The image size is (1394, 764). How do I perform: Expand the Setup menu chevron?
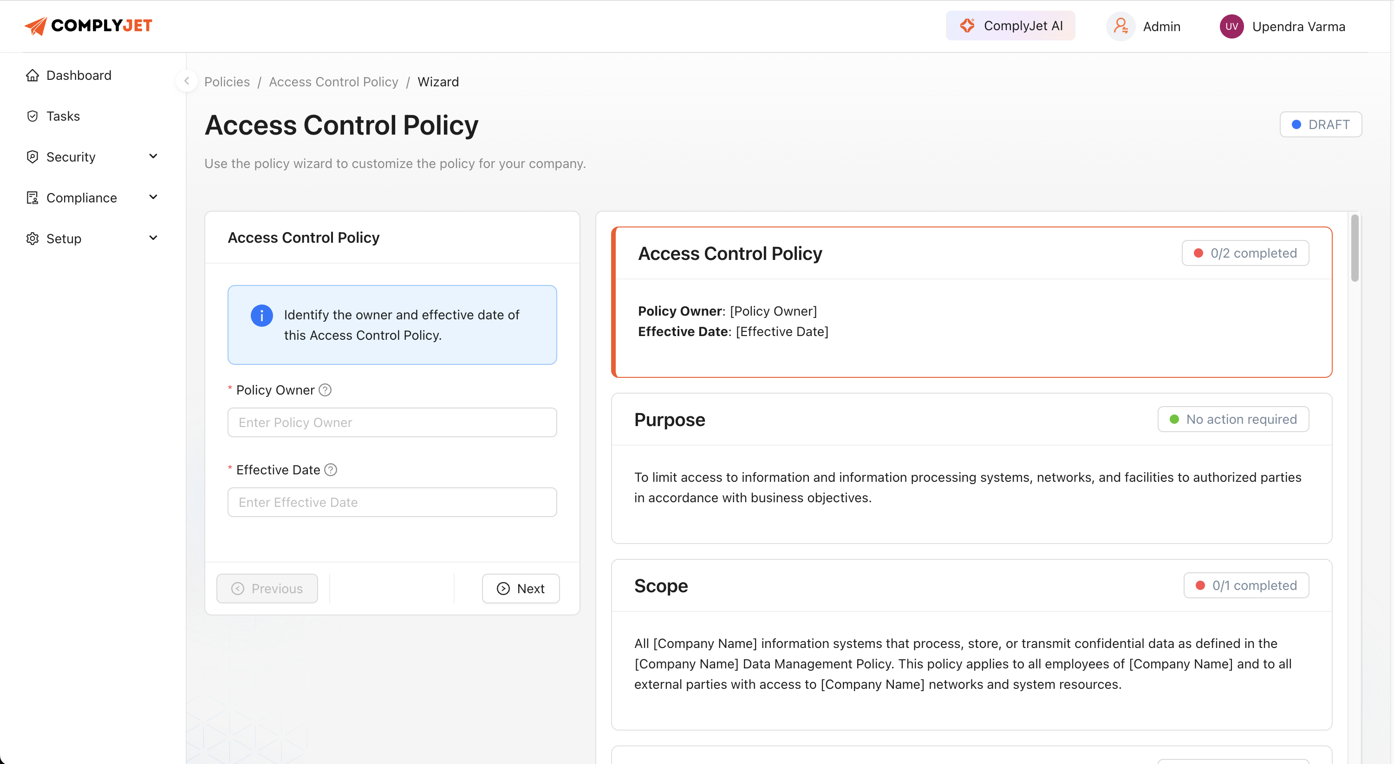[153, 238]
